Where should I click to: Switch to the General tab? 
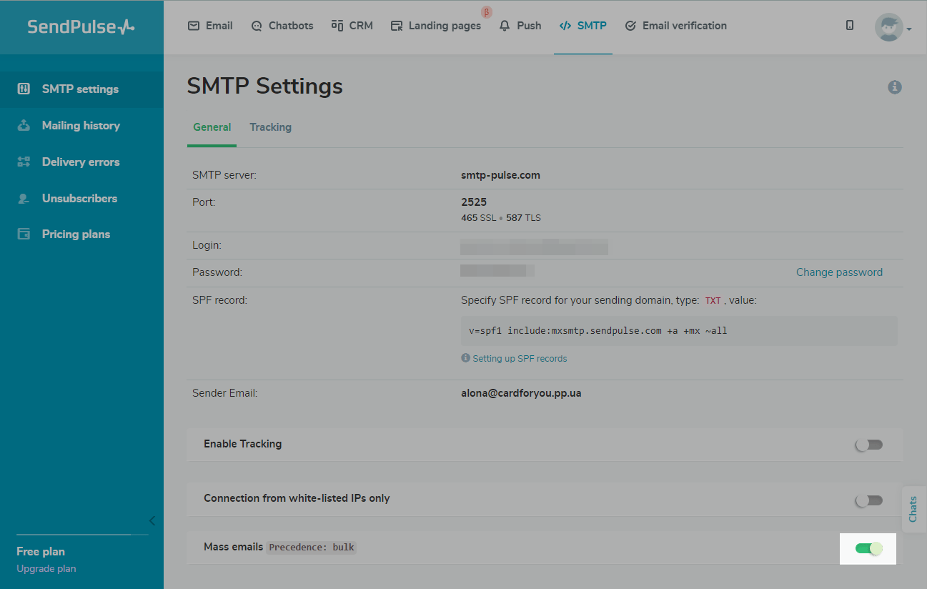pos(212,127)
